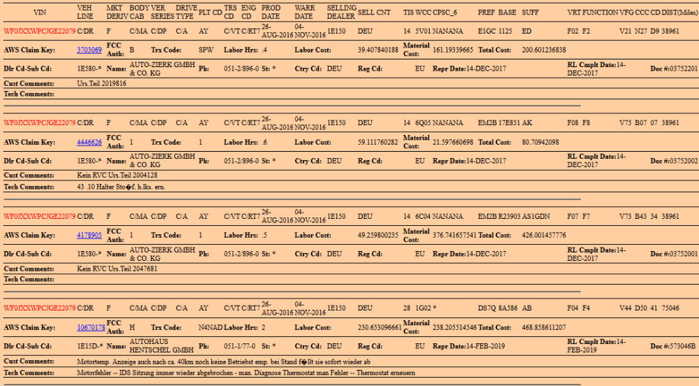Image resolution: width=699 pixels, height=386 pixels.
Task: Click document number 573046B
Action: click(682, 346)
